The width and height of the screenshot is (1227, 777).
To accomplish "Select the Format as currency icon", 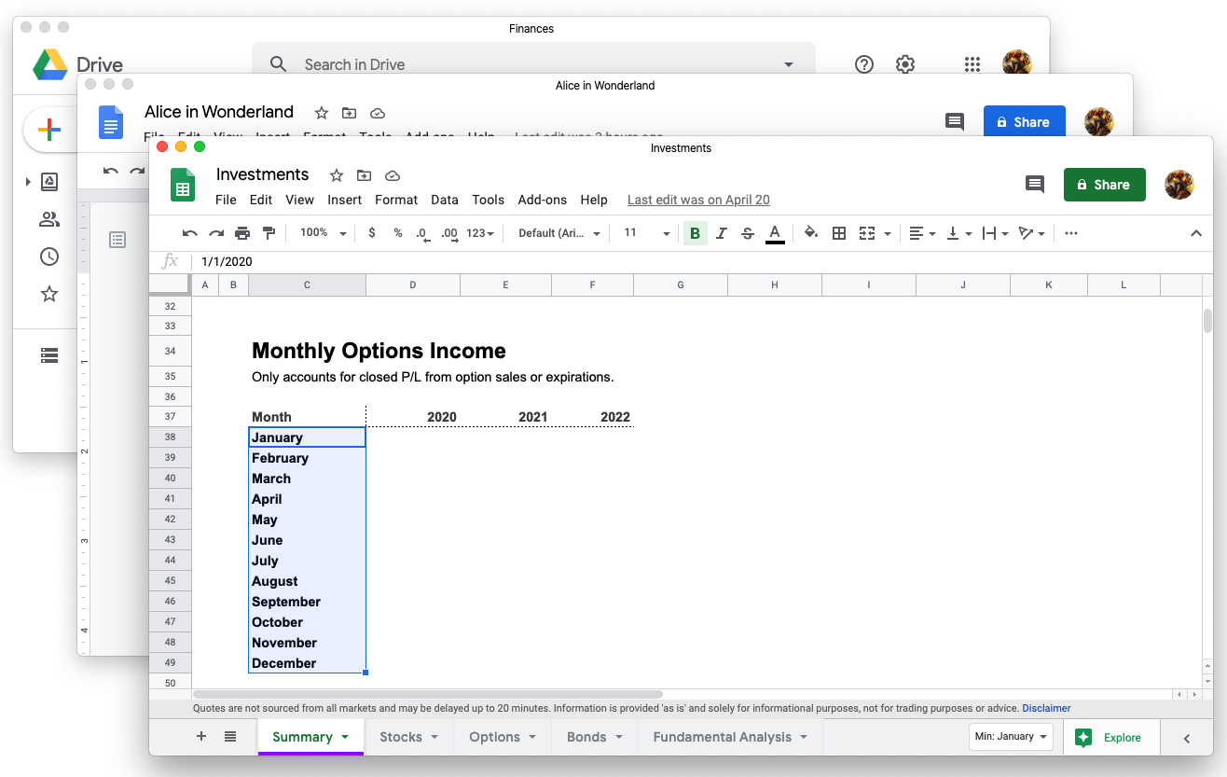I will point(371,233).
